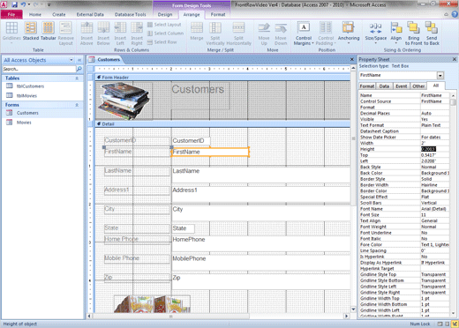Click the navigation pane Search box
Image resolution: width=459 pixels, height=328 pixels.
pyautogui.click(x=39, y=69)
